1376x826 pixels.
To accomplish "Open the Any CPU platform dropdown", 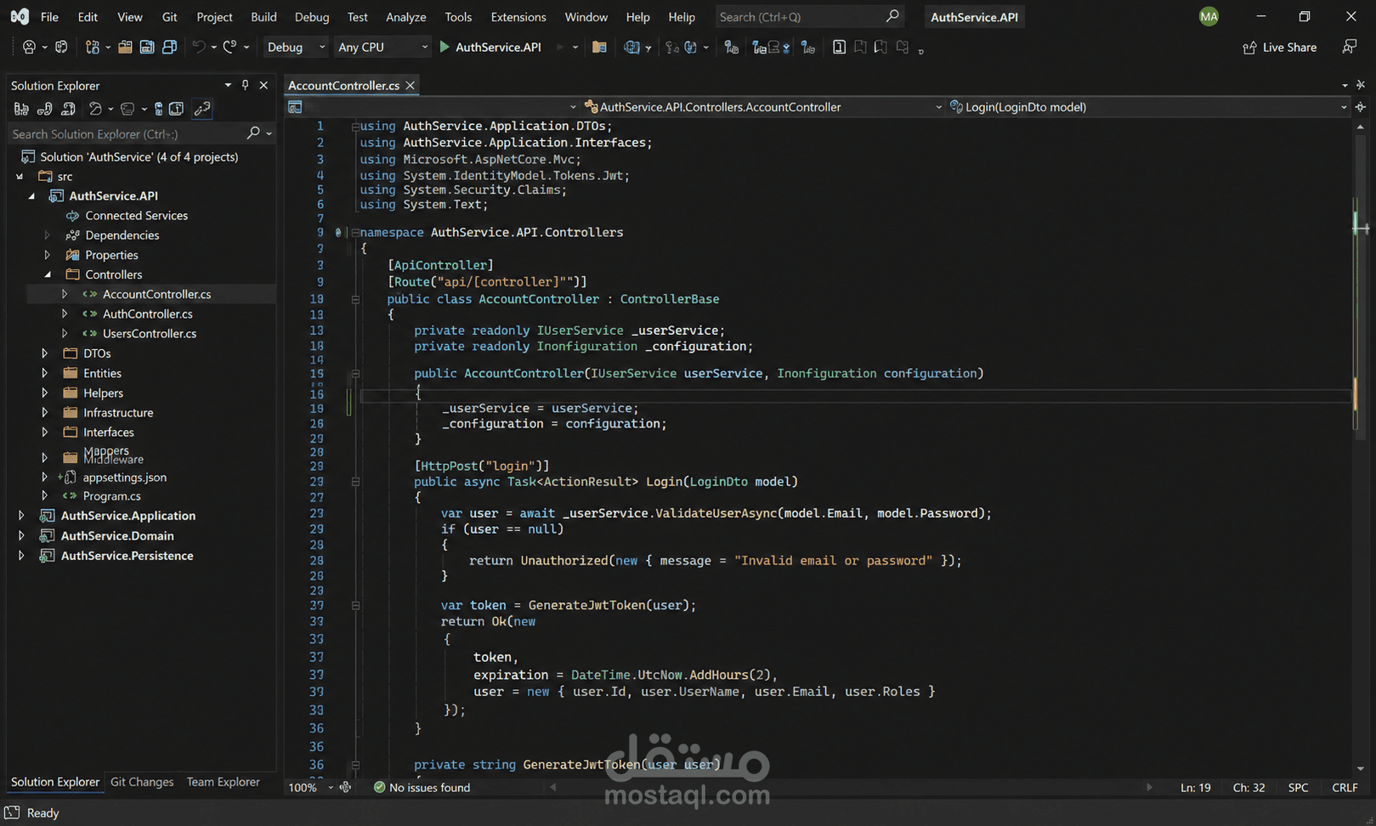I will click(382, 48).
